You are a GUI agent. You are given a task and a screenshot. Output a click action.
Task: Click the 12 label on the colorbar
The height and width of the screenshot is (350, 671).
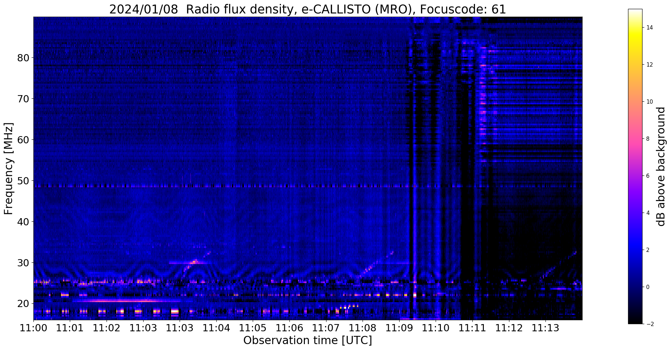point(649,65)
